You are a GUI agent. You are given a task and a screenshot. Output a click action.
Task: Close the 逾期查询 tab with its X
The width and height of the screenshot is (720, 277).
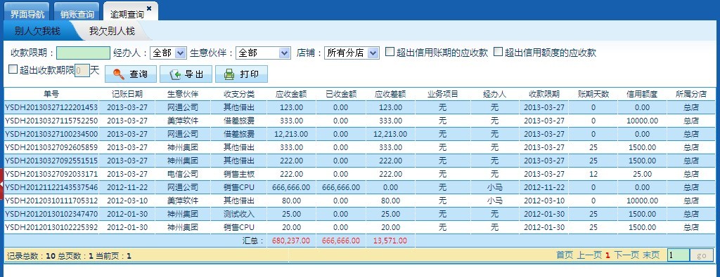[x=149, y=8]
